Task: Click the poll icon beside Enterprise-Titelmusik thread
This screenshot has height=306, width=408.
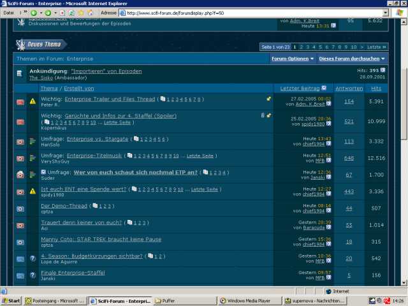Action: point(33,157)
